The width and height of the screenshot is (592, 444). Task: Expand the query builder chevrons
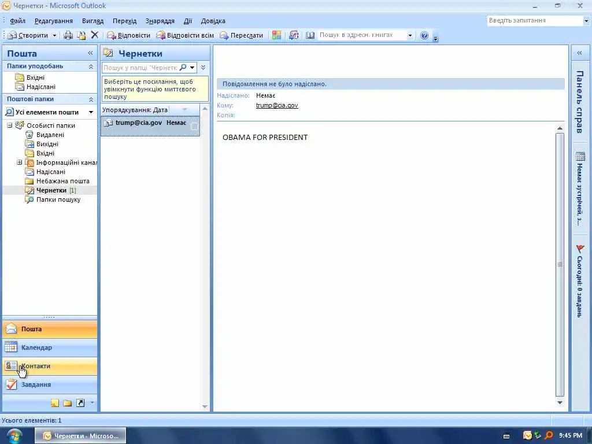[x=203, y=68]
